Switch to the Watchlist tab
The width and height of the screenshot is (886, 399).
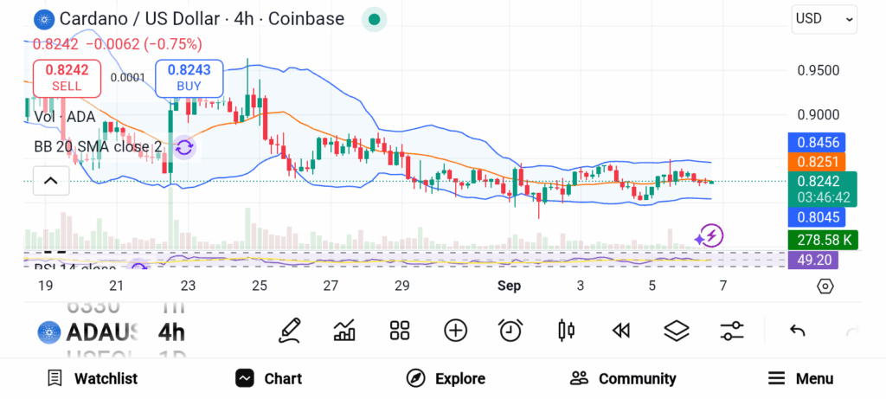93,378
